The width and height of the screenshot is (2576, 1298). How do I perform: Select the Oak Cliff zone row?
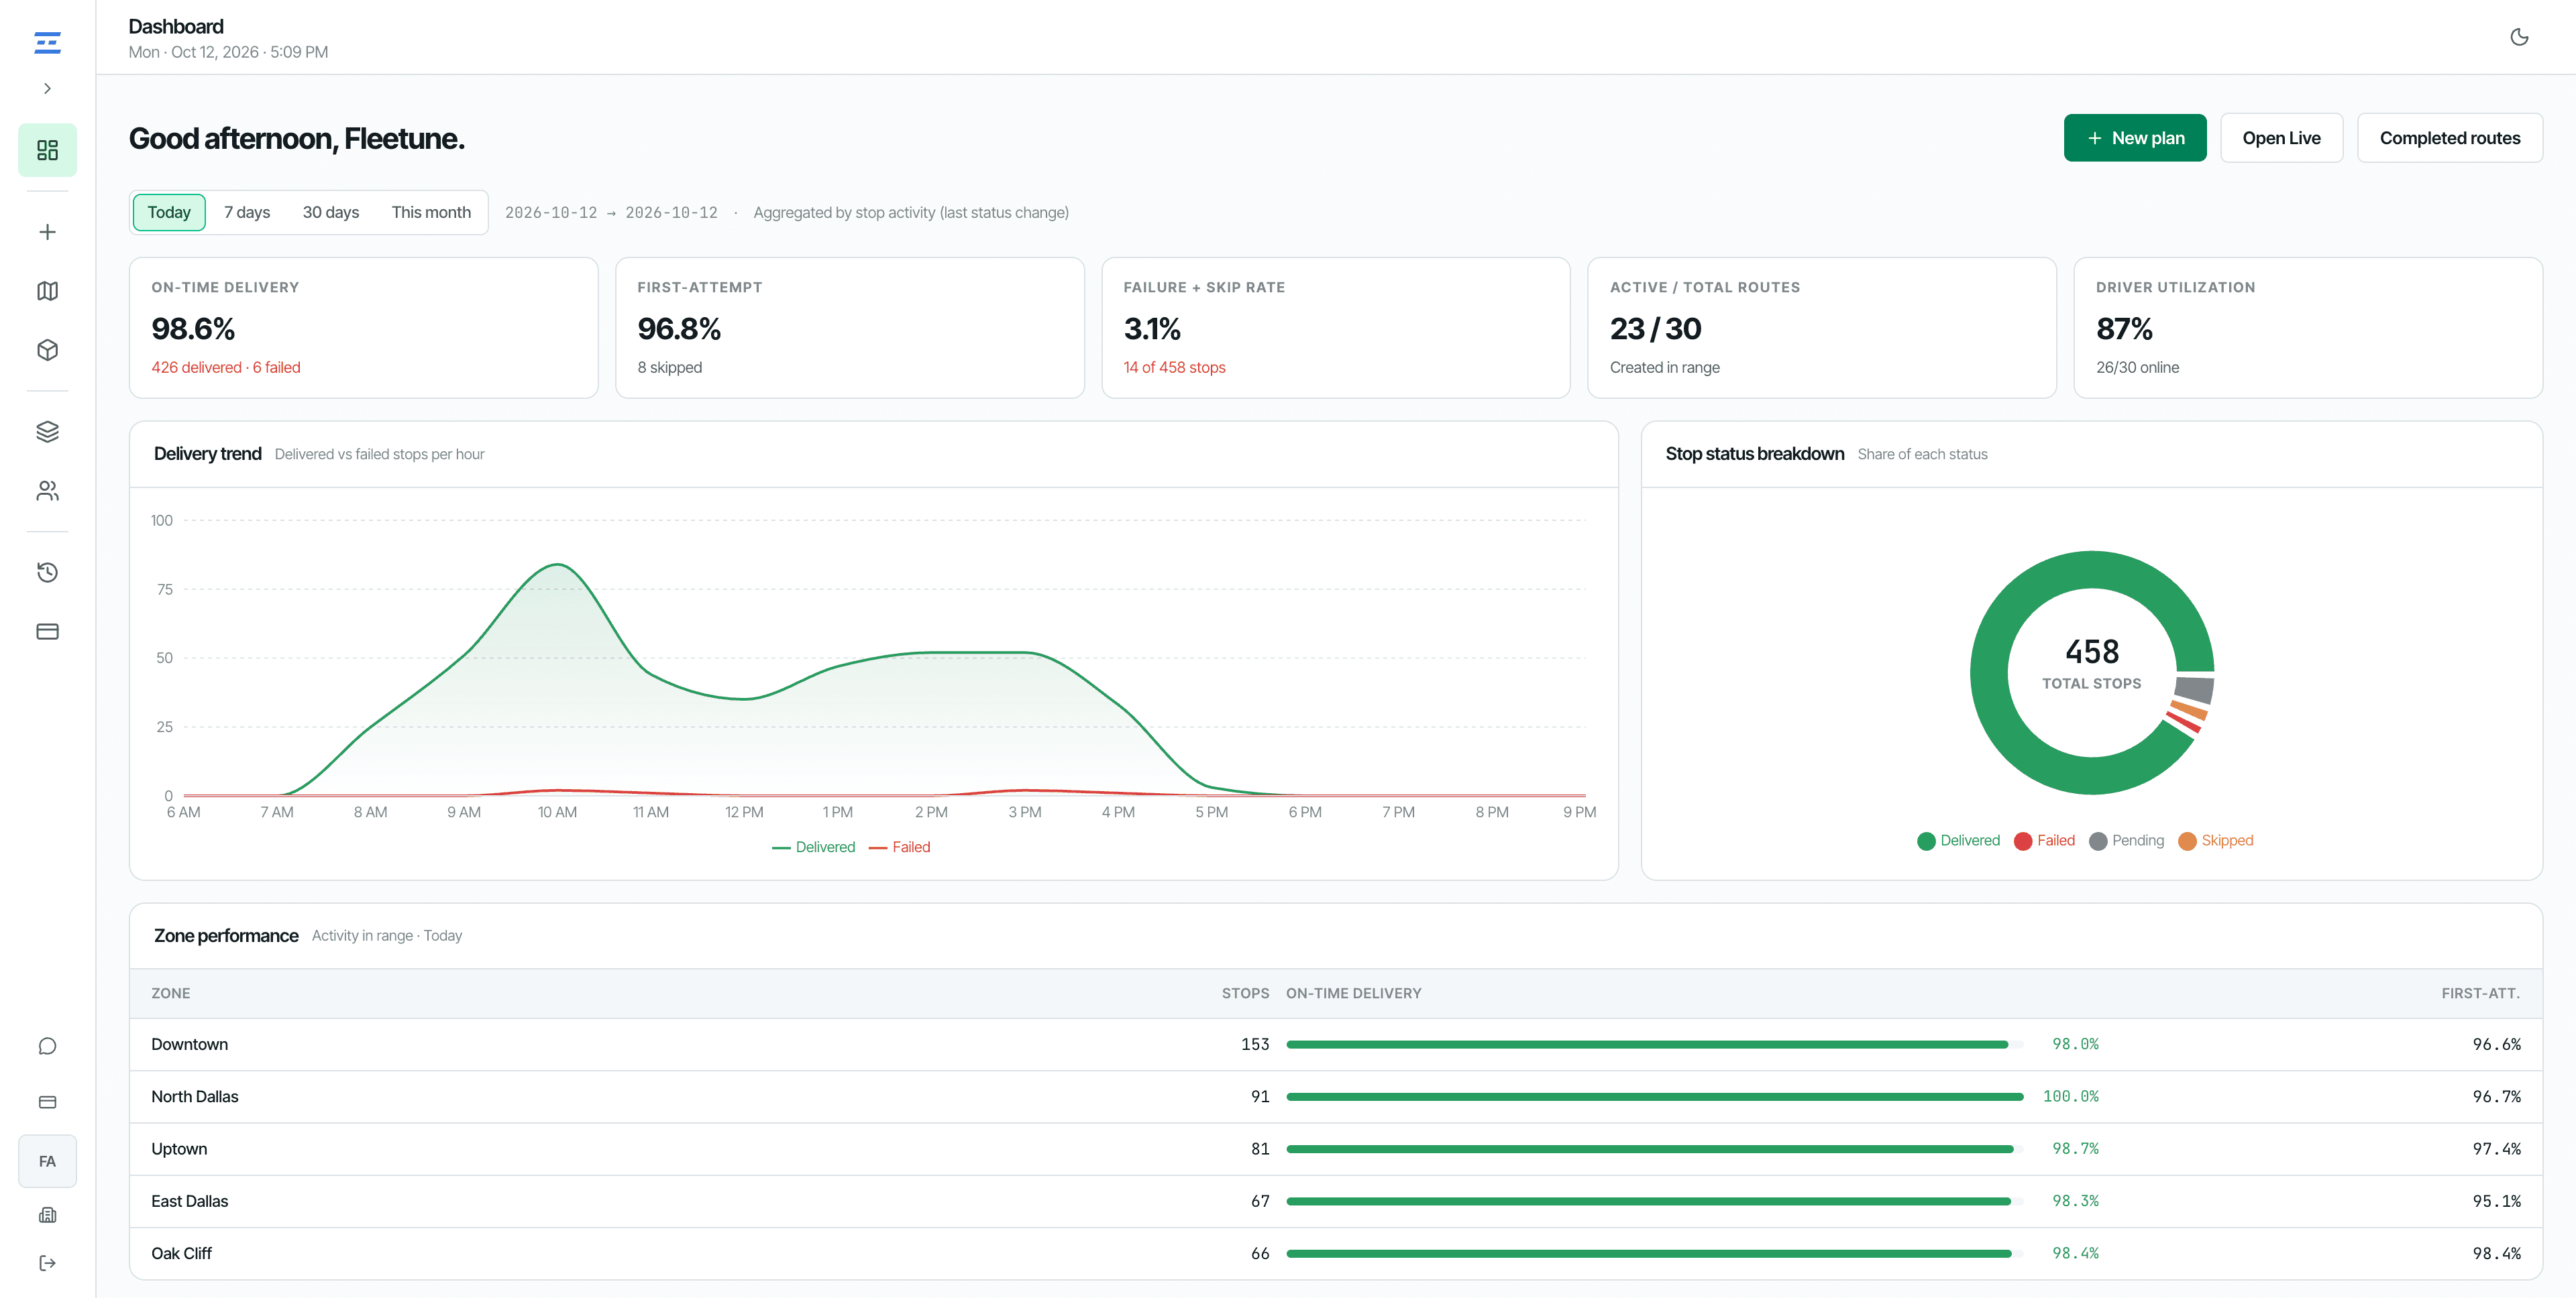(x=1336, y=1253)
